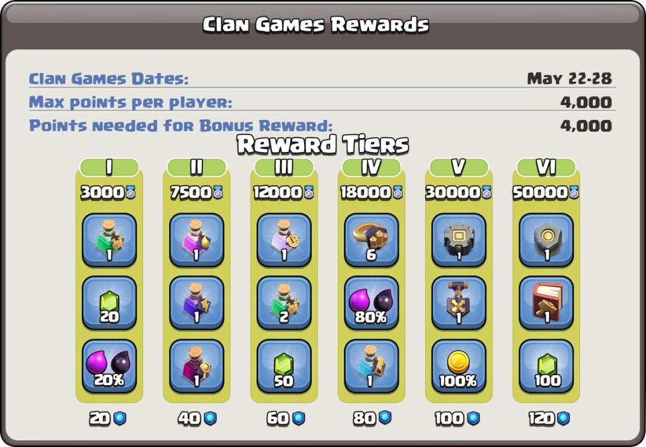Select the 50 gems reward in Tier III
Viewport: 646px width, 447px height.
tap(284, 366)
